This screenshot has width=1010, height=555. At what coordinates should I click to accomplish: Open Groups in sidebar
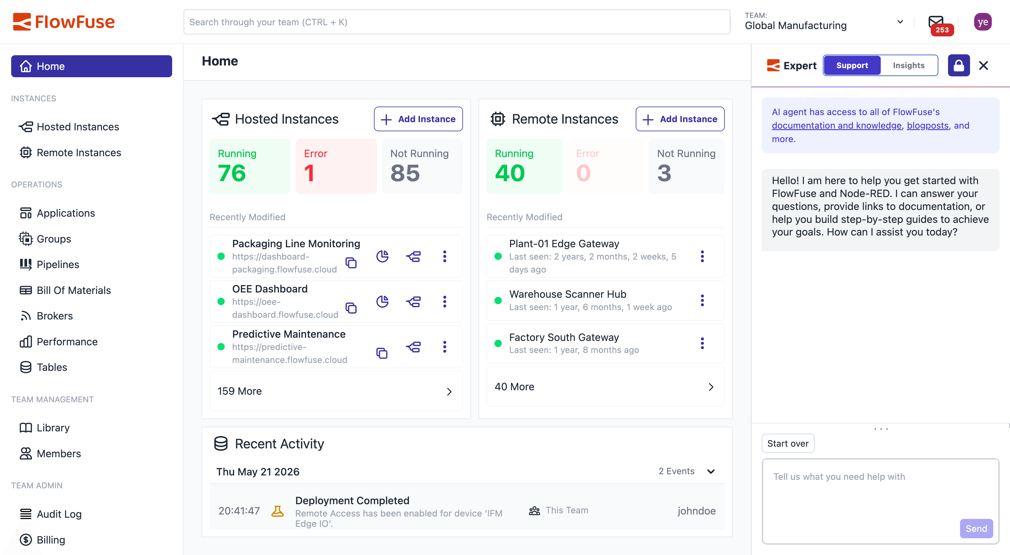(91, 239)
